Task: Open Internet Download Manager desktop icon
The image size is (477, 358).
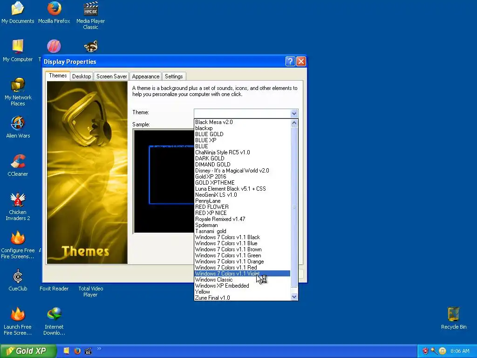Action: (x=54, y=321)
